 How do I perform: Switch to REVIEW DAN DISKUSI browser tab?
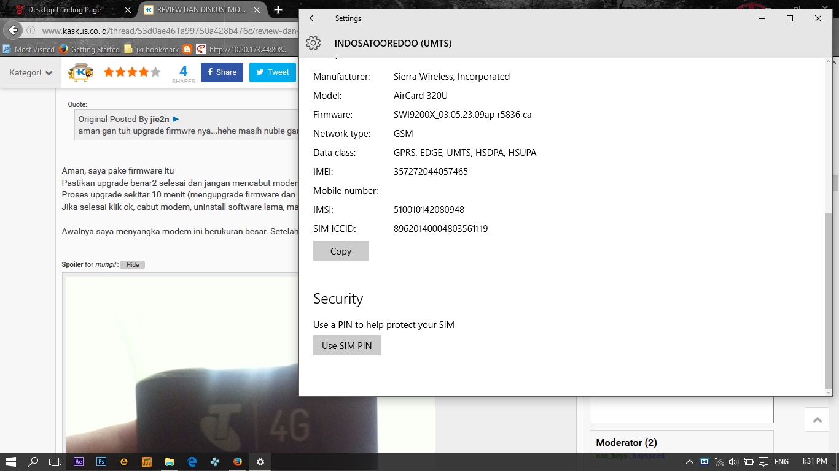pyautogui.click(x=200, y=10)
